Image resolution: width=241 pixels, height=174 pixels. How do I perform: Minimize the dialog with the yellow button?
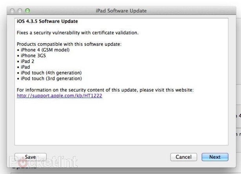20,10
